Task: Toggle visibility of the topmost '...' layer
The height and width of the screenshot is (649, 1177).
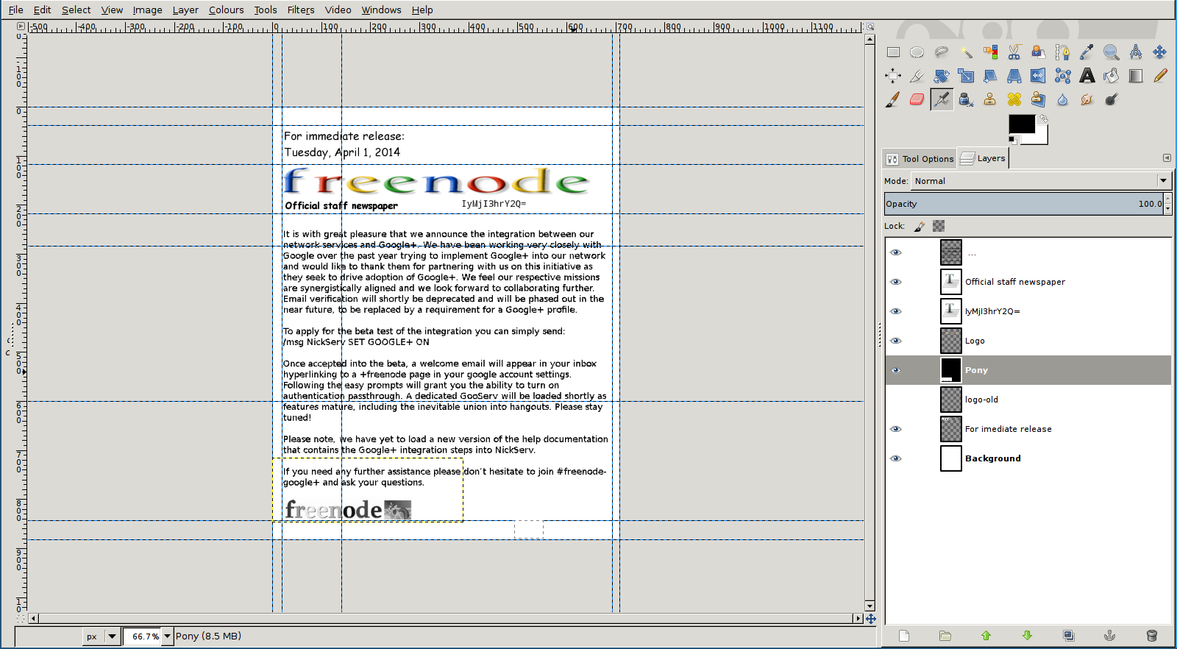Action: pos(895,252)
